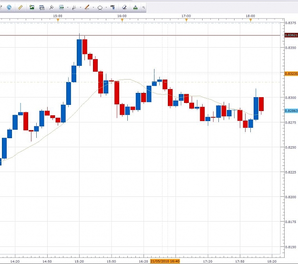Image resolution: width=298 pixels, height=264 pixels.
Task: Click the 18:20 time axis label
Action: [x=272, y=262]
